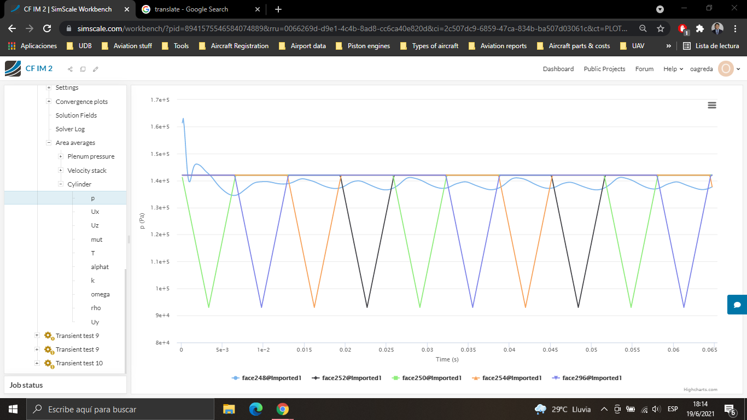The height and width of the screenshot is (420, 747).
Task: Collapse the Cylinder node
Action: coord(61,184)
